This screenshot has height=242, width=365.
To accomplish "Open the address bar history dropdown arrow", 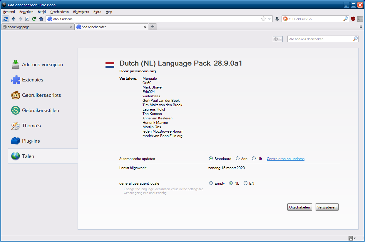I will pos(269,19).
